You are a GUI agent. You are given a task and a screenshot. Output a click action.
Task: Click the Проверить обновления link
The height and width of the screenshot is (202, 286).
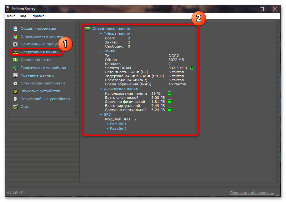[252, 193]
